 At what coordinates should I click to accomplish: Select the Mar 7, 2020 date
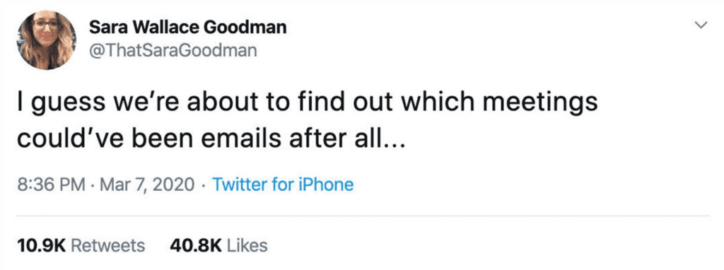coord(147,185)
